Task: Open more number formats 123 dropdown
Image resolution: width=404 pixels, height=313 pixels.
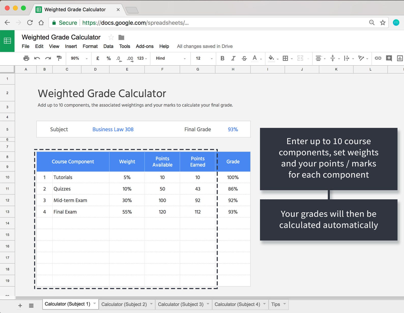Action: pos(142,58)
